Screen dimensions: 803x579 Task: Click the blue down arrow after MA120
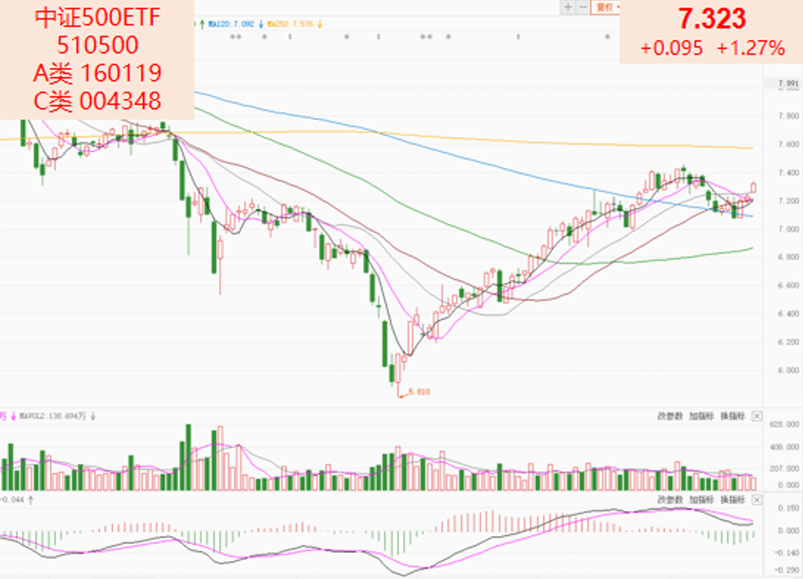tap(261, 24)
